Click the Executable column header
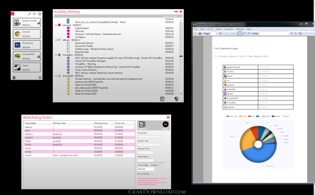315x195 pixels. [30, 123]
